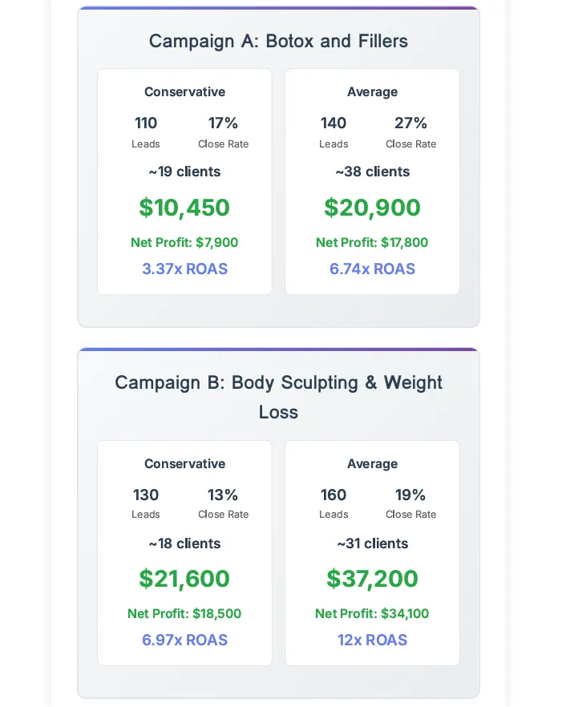The width and height of the screenshot is (562, 707).
Task: Click the 13% close rate value
Action: [223, 495]
